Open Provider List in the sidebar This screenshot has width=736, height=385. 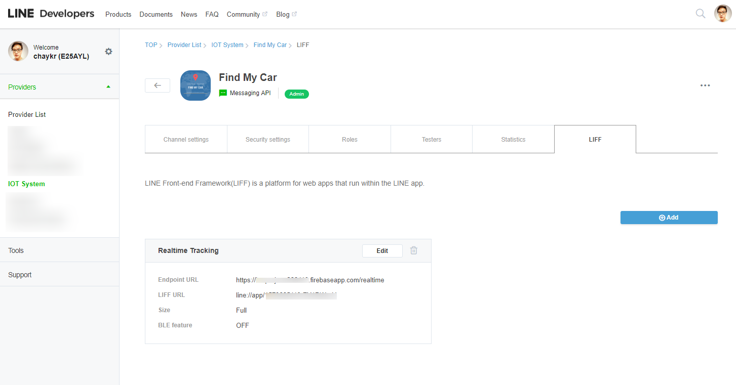pos(27,114)
